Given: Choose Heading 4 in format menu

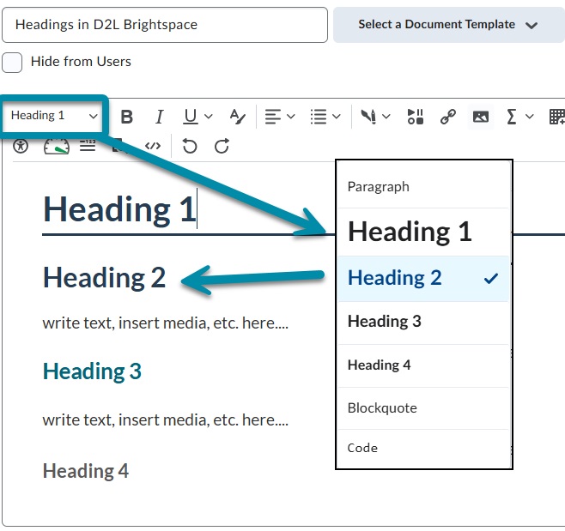Looking at the screenshot, I should click(423, 365).
